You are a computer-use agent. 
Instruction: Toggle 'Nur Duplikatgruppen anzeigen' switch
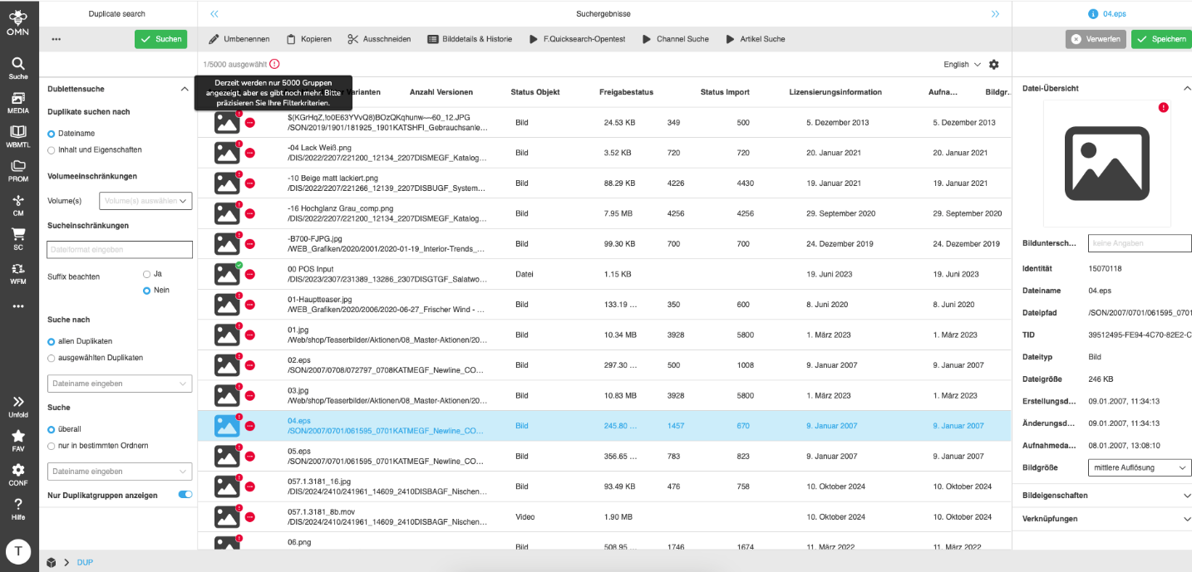click(185, 495)
